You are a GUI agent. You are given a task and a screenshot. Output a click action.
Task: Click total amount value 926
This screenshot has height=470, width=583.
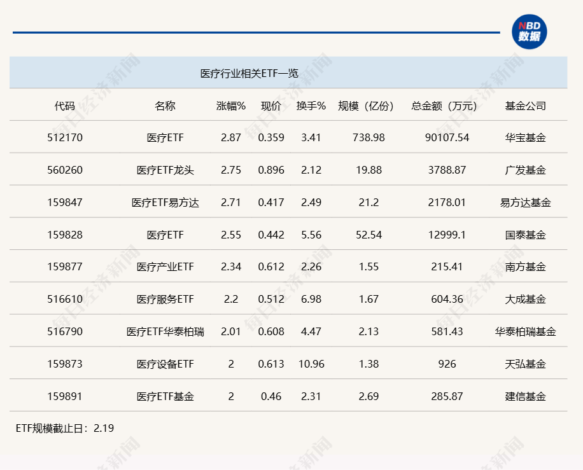pyautogui.click(x=447, y=364)
